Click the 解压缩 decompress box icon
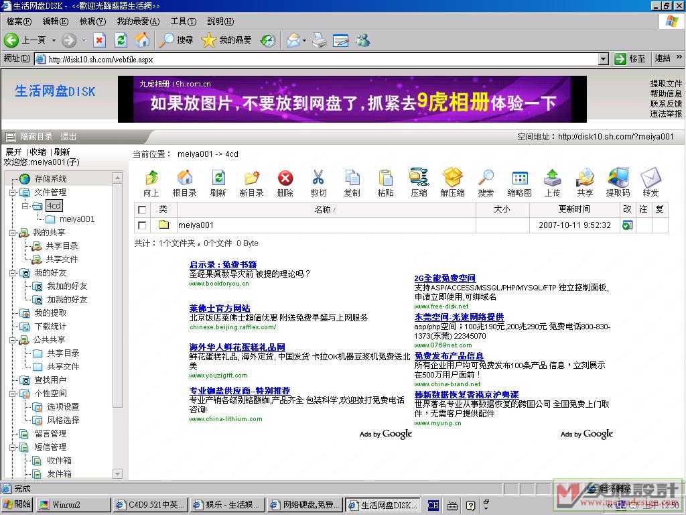 pos(452,177)
